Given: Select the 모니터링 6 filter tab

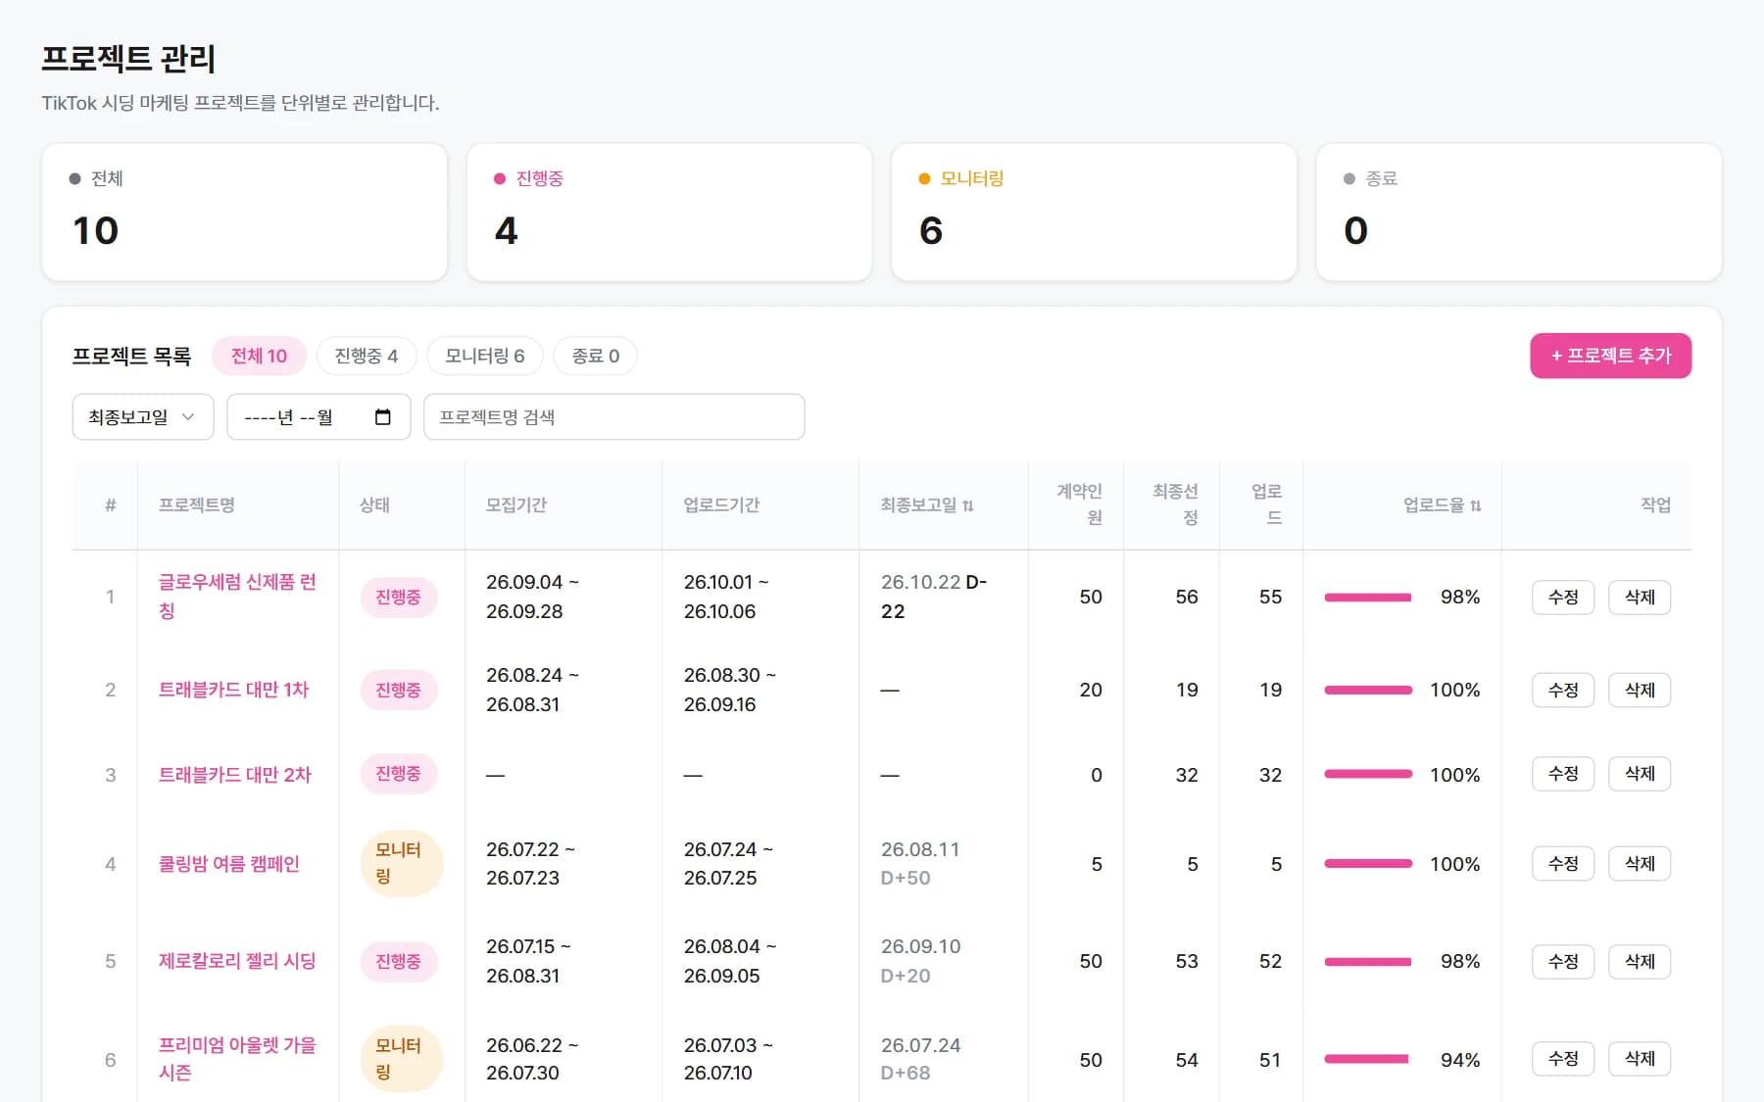Looking at the screenshot, I should [485, 356].
